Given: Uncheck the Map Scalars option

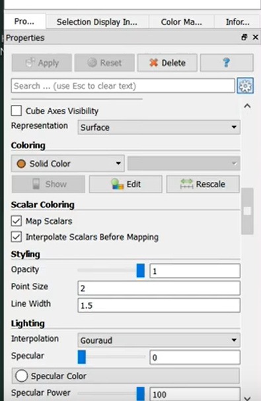Looking at the screenshot, I should 16,221.
